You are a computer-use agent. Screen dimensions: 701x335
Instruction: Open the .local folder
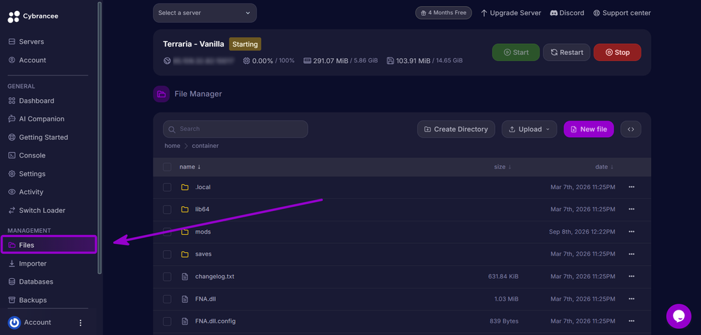click(x=203, y=187)
